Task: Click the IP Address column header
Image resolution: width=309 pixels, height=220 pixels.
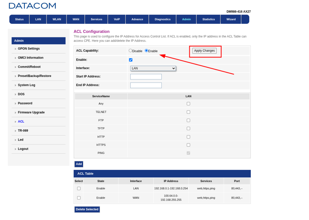Action: pos(171,181)
